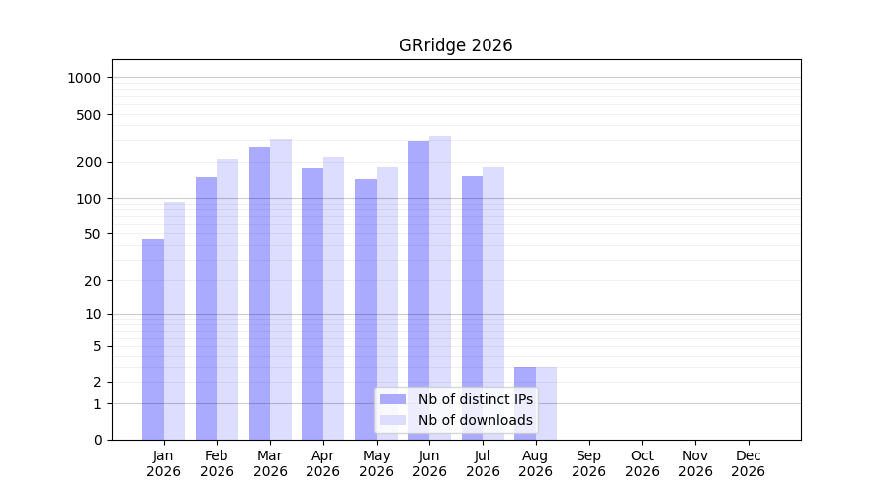The height and width of the screenshot is (494, 890).
Task: Click the Jun 2026 distinct IPs bar
Action: 419,290
